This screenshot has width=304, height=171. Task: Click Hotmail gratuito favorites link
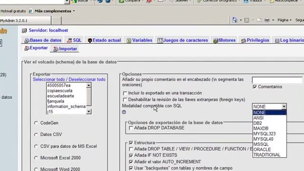(x=13, y=11)
